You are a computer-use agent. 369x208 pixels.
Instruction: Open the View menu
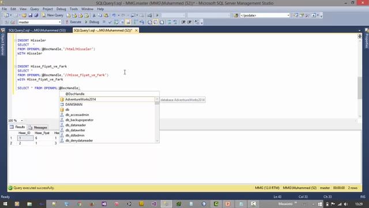[x=23, y=9]
